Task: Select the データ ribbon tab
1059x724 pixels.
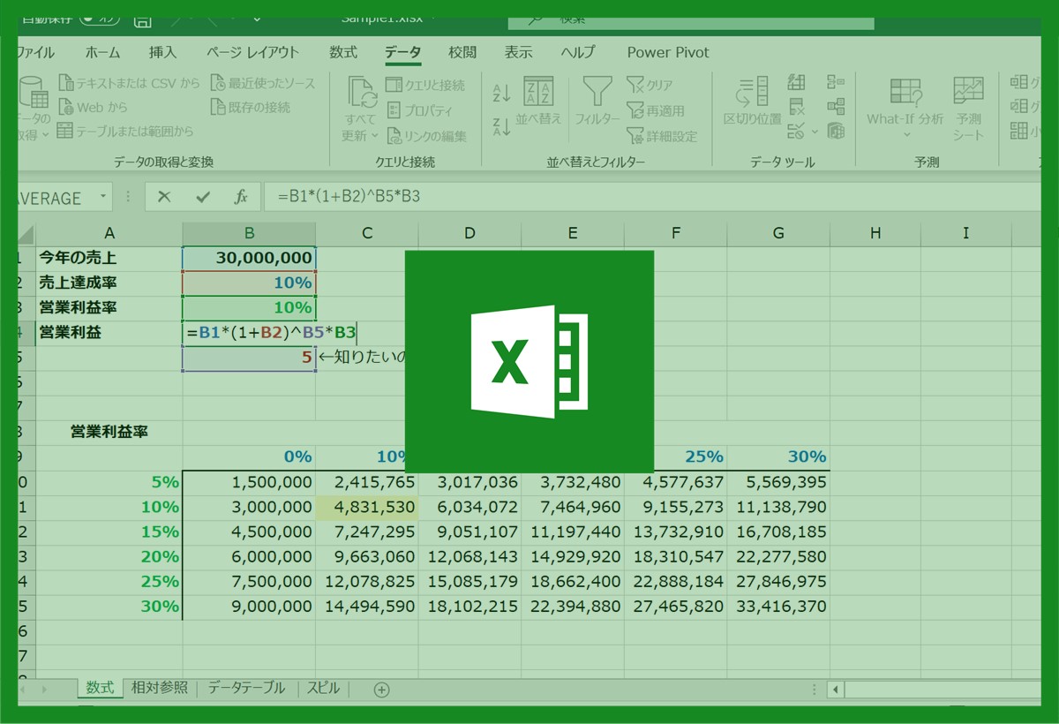Action: pyautogui.click(x=402, y=52)
